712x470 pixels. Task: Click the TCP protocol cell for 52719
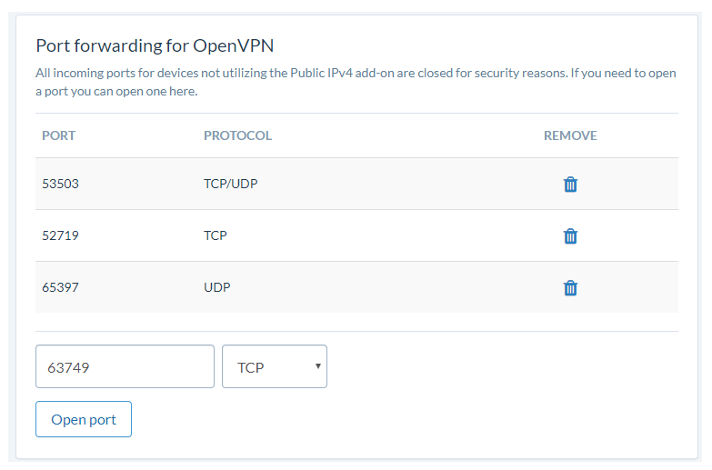click(216, 235)
